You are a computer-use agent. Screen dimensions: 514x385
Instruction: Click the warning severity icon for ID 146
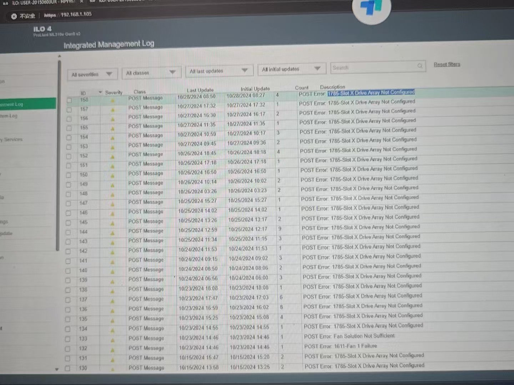point(113,214)
